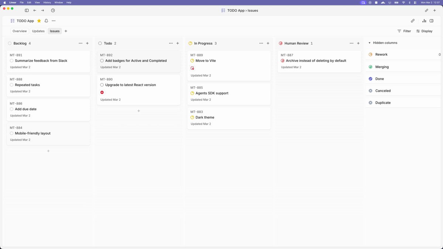
Task: Toggle the right details sidebar icon
Action: 431,21
